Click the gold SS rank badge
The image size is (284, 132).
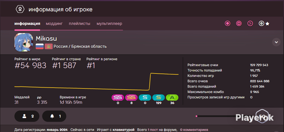point(131,98)
